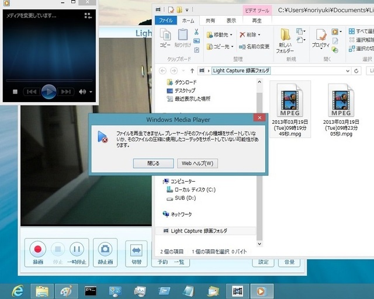Select the Video Tools contextual tab header
This screenshot has height=299, width=374.
(257, 11)
